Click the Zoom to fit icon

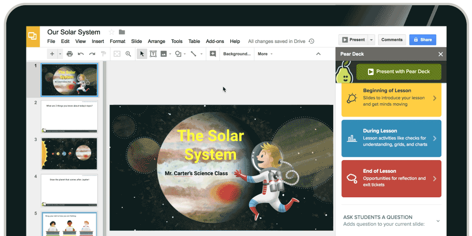pyautogui.click(x=117, y=54)
